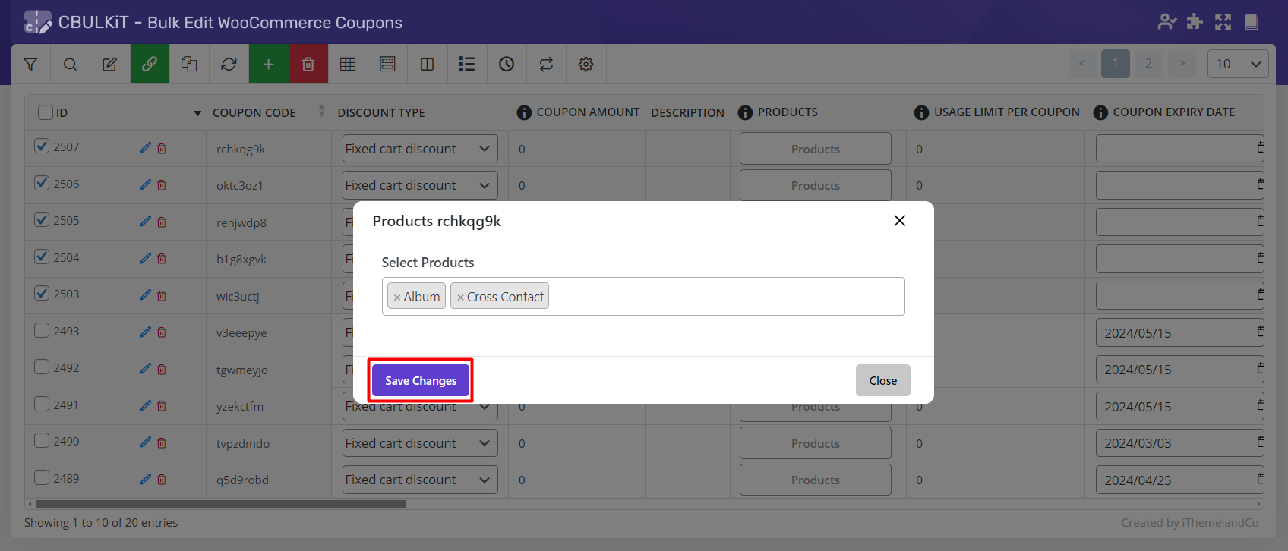1288x551 pixels.
Task: Uncheck the checkbox for coupon 2506
Action: pyautogui.click(x=43, y=183)
